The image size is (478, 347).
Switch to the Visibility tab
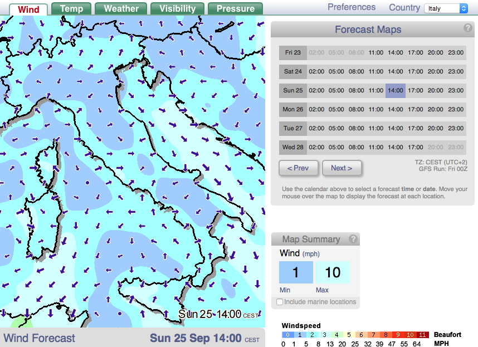click(x=177, y=8)
